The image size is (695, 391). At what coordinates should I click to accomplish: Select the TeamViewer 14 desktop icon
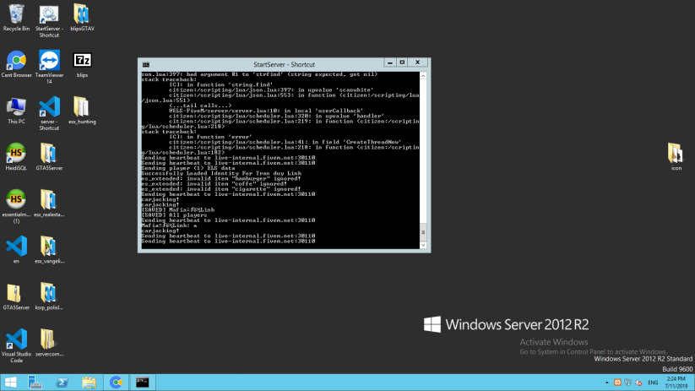click(x=49, y=67)
